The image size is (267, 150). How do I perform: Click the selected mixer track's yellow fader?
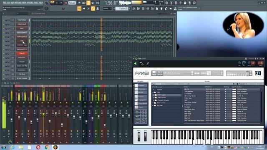(43, 115)
